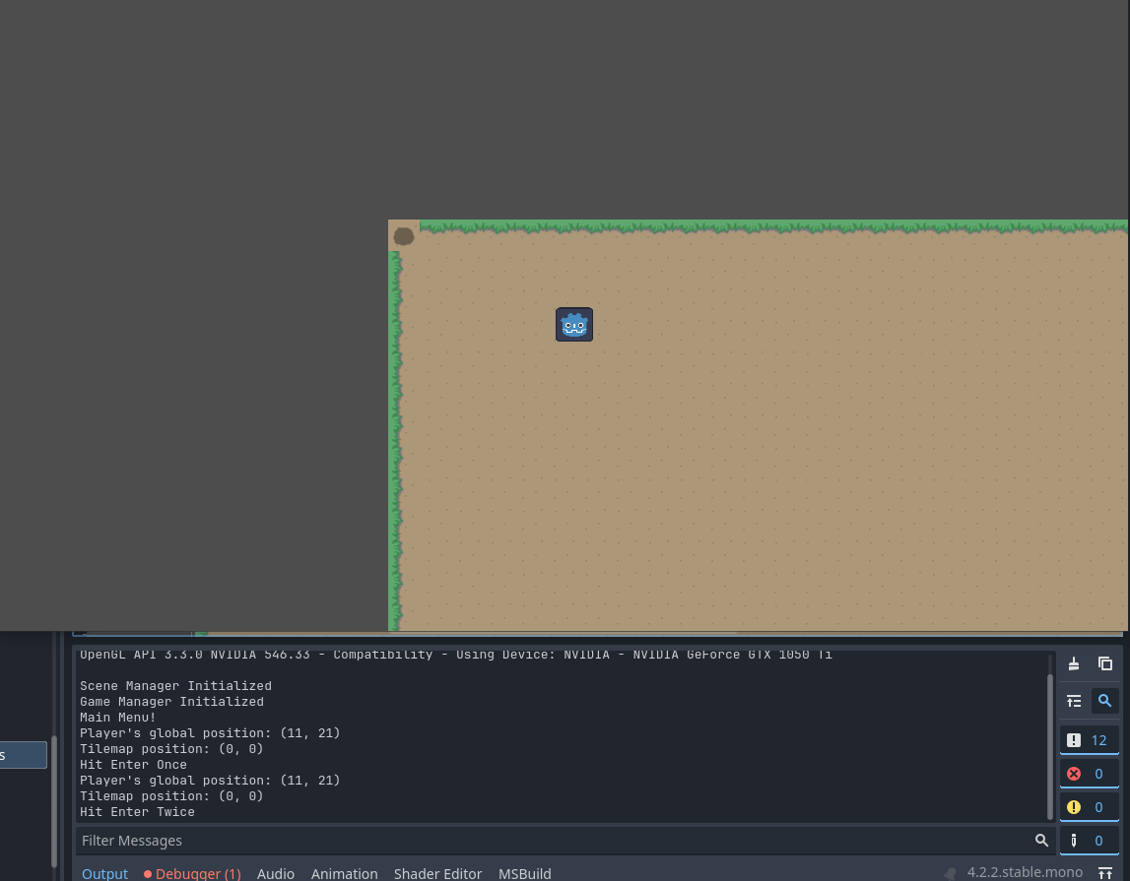Open the MSBuild tab
This screenshot has width=1130, height=881.
tap(525, 873)
